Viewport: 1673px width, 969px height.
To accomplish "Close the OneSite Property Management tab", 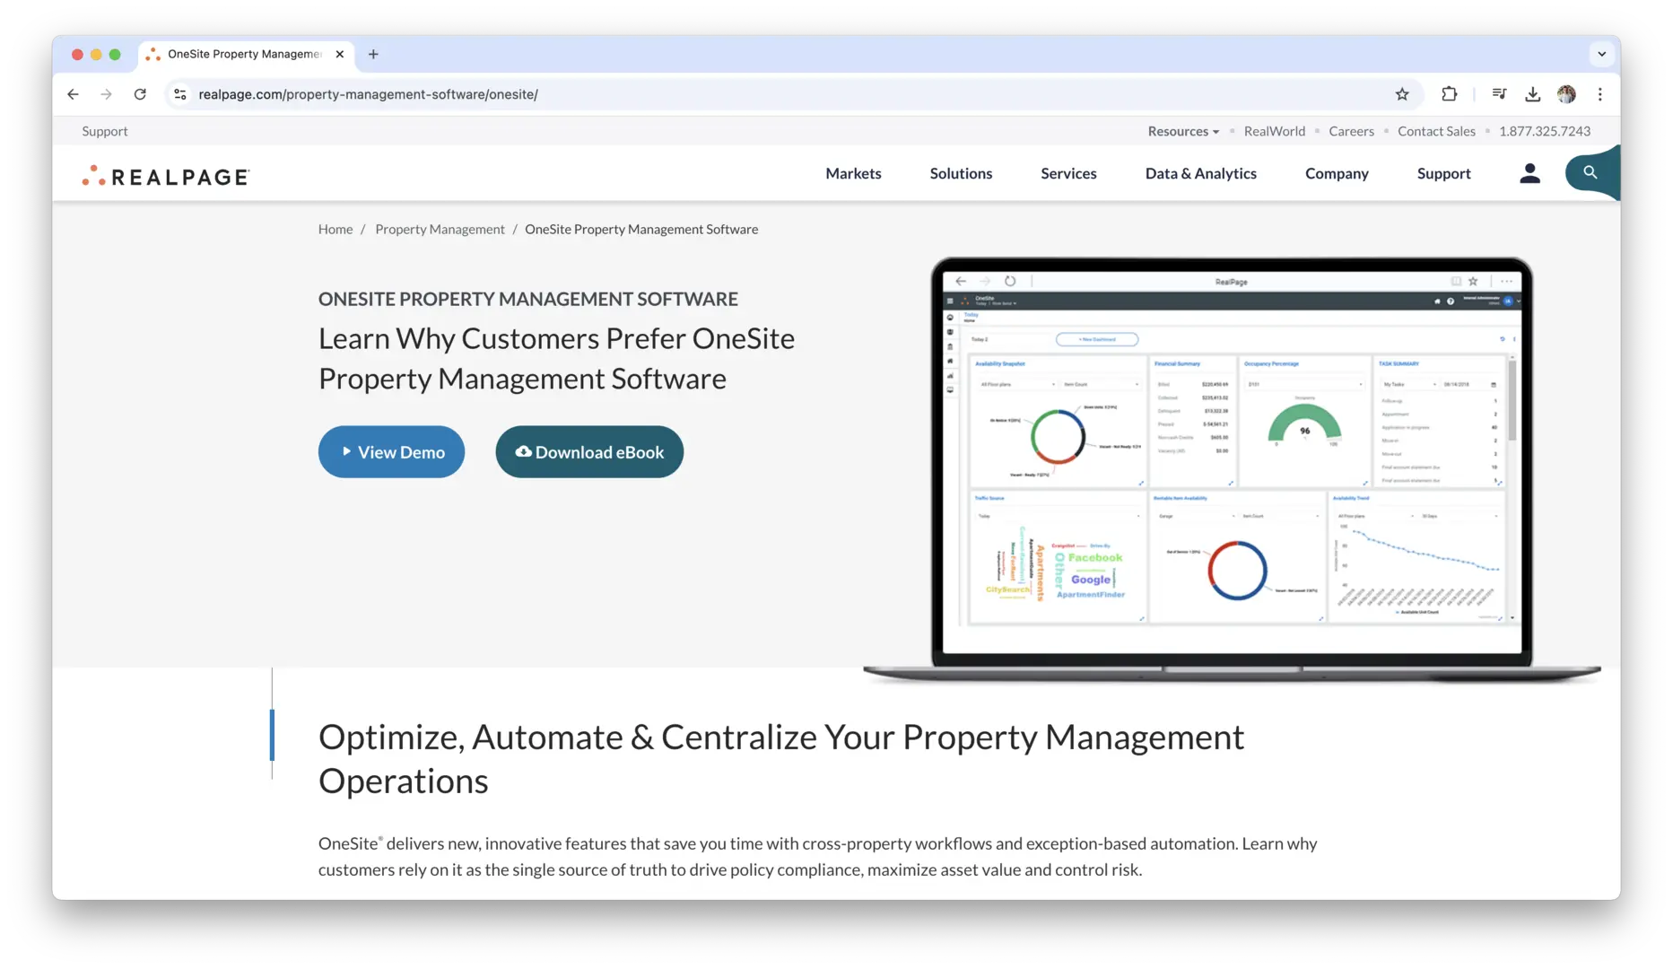I will tap(340, 54).
